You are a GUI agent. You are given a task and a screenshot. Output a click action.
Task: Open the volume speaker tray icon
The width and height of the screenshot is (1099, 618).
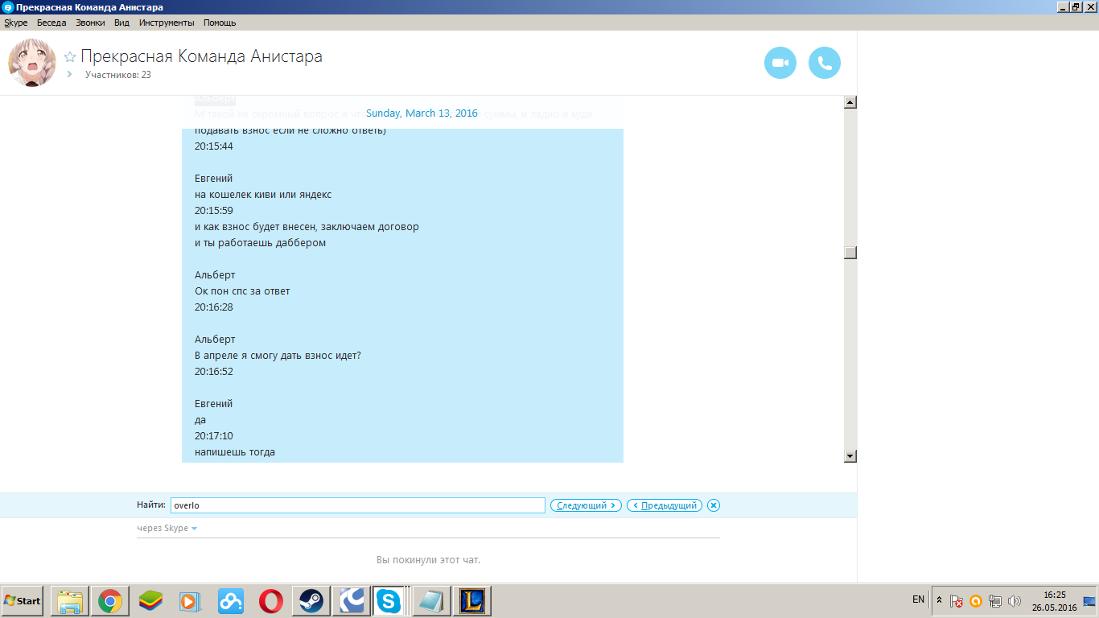coord(1014,601)
